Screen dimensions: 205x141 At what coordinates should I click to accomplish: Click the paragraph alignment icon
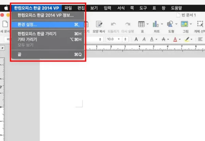200,39
